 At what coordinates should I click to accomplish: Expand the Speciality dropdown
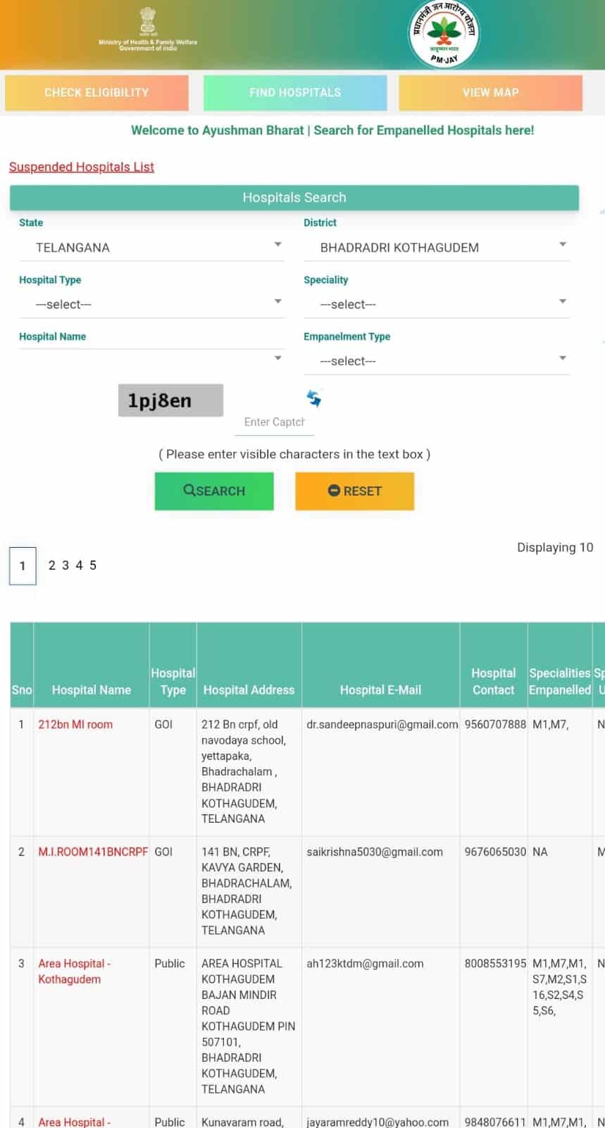tap(436, 305)
